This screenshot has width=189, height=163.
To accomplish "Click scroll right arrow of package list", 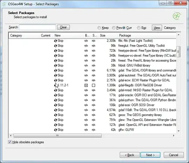I will click(x=174, y=136).
